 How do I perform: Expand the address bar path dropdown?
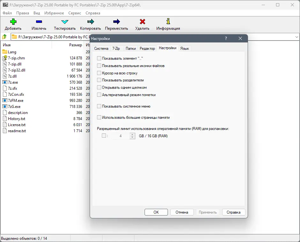coord(297,37)
